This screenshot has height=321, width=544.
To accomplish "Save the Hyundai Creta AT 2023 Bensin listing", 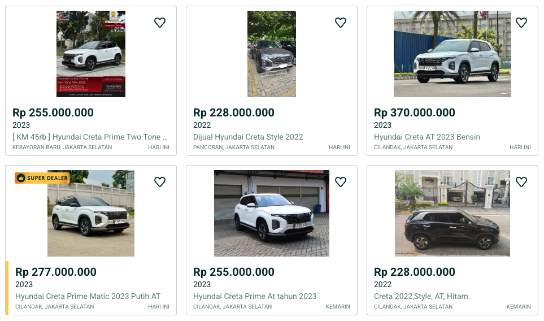I will (521, 23).
